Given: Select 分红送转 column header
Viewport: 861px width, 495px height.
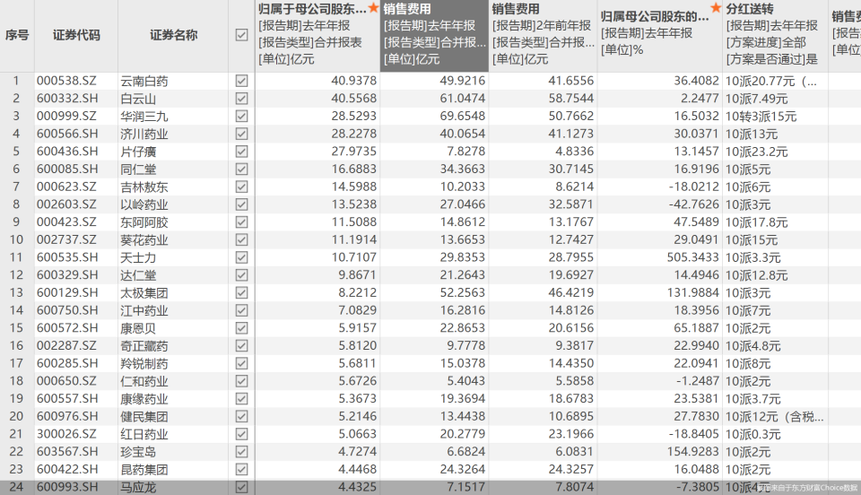Looking at the screenshot, I should (775, 35).
